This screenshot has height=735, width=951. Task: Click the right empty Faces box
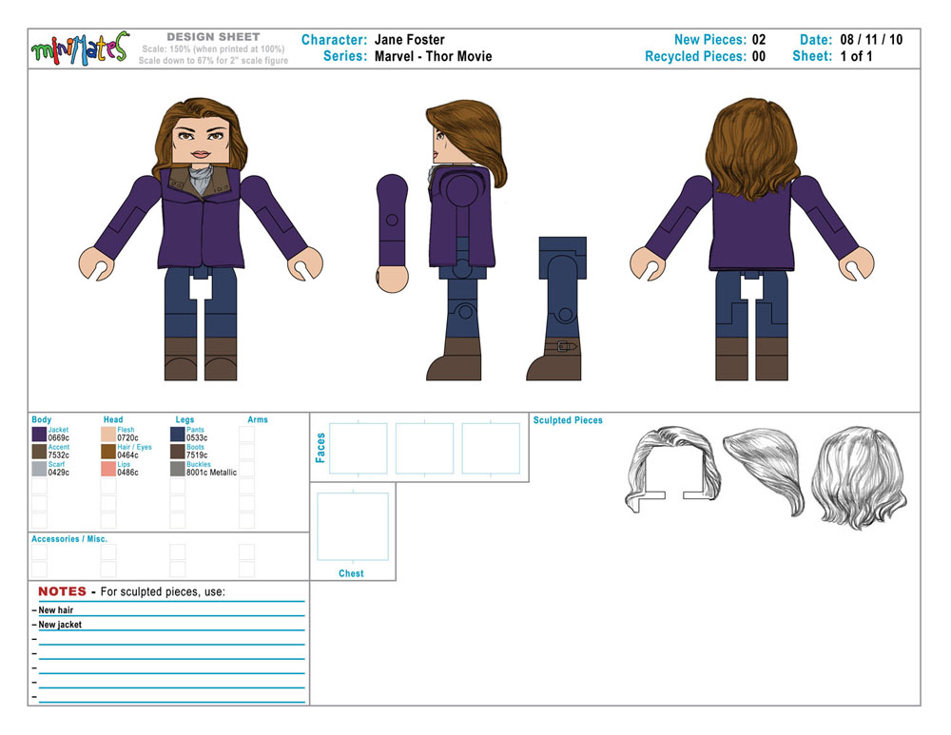491,448
